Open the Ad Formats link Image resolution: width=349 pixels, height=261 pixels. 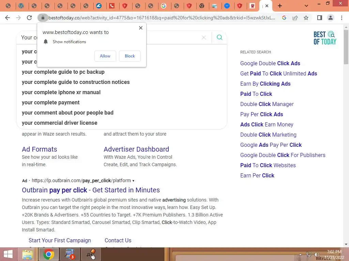(x=40, y=149)
